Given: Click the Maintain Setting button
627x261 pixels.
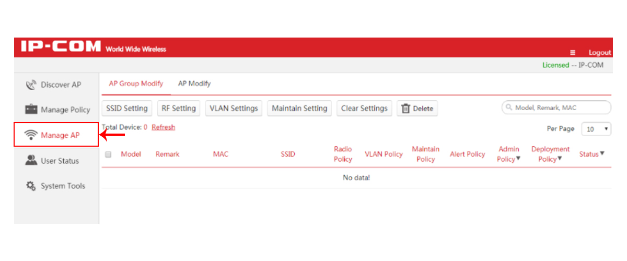Looking at the screenshot, I should tap(299, 108).
